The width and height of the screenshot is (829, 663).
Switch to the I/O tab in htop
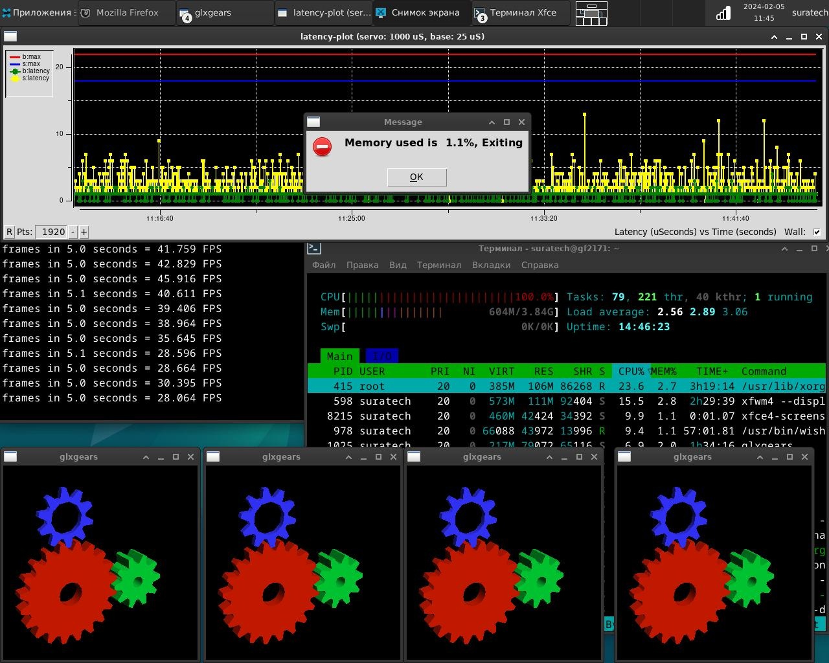click(381, 356)
